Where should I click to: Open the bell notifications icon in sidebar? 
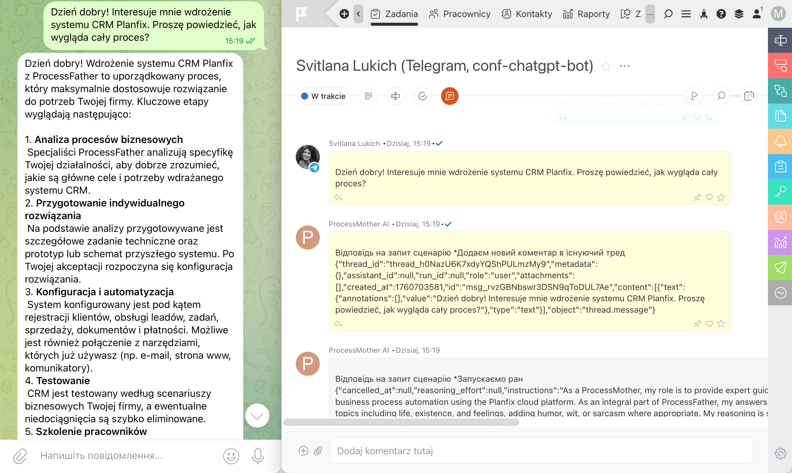[780, 141]
